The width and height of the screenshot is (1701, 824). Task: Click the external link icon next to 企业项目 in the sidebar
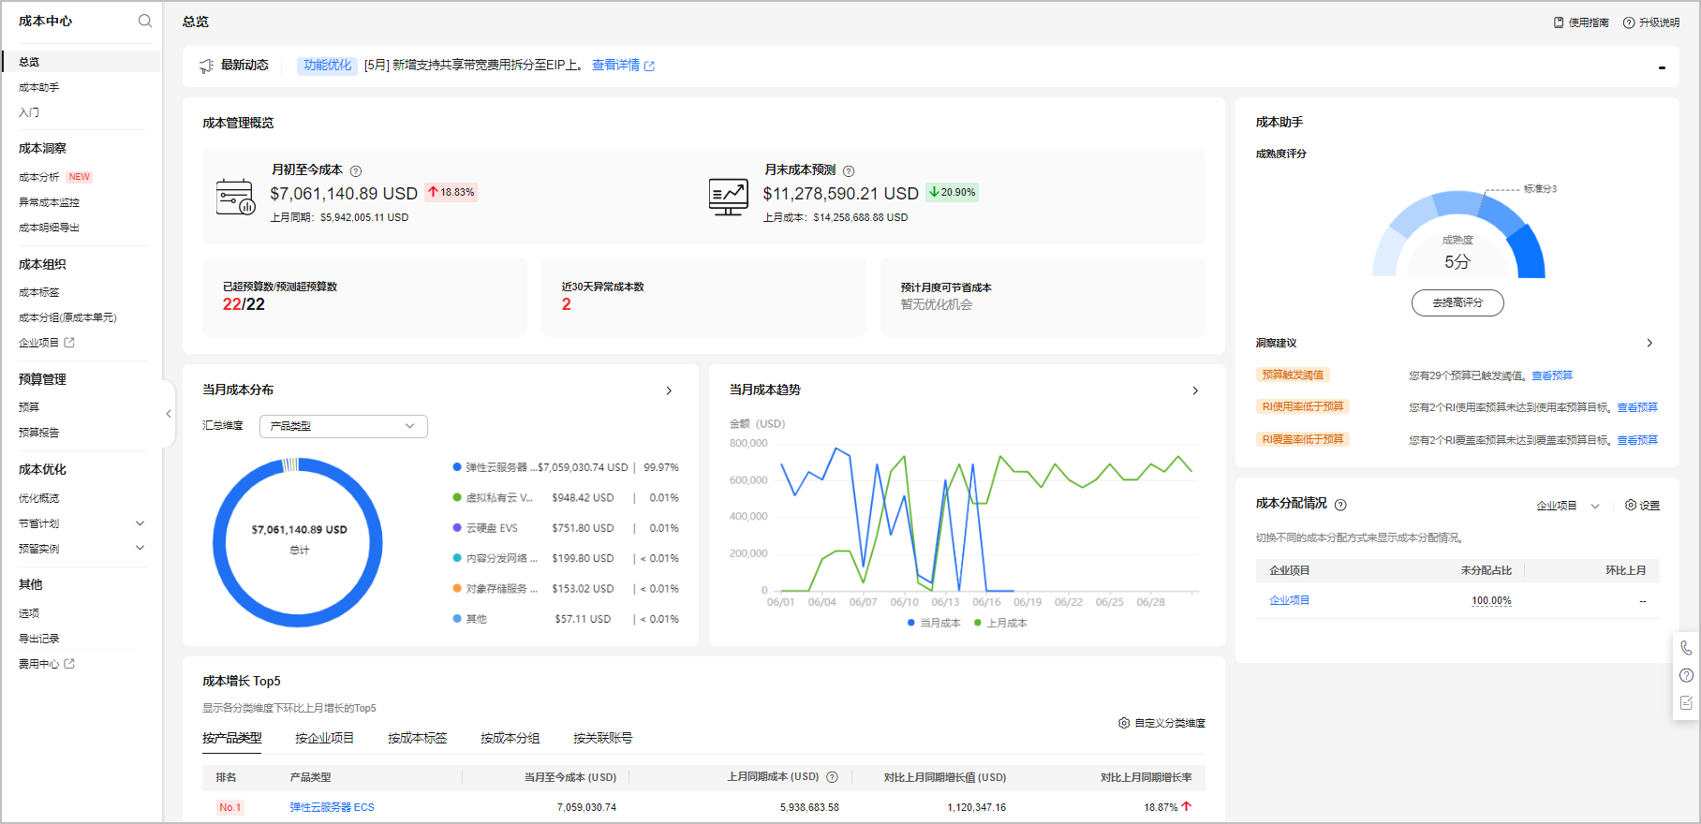[x=69, y=343]
